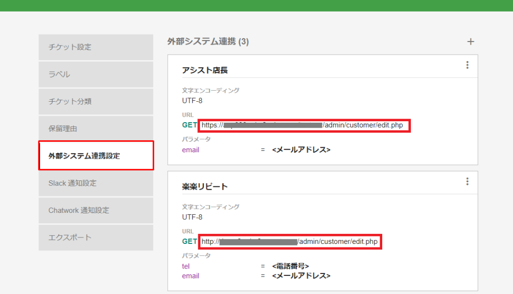Open チケット設定 in the sidebar
The image size is (513, 294).
(x=96, y=47)
